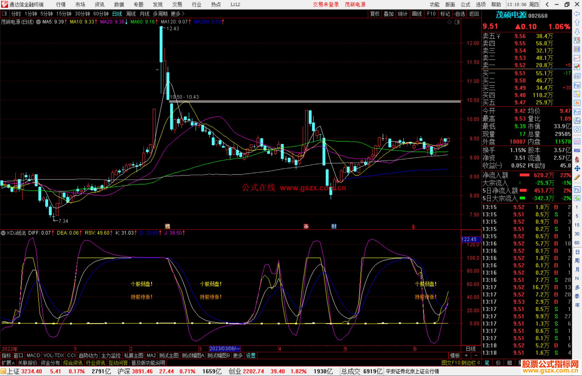Toggle the round button beside 茂硕电源(日线) title
Image resolution: width=582 pixels, height=376 pixels.
pos(38,22)
